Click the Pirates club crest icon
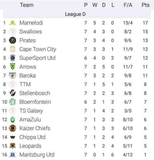This screenshot has width=154, height=160. (13, 40)
